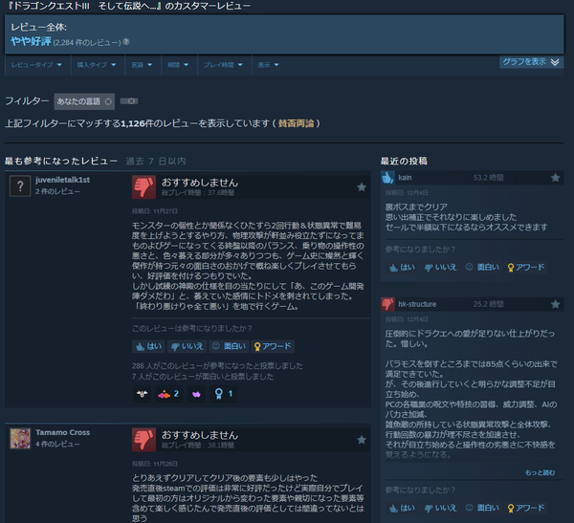Viewport: 574px width, 523px height.
Task: Click おすすめしません title on juveniletalk1st's review
Action: [x=200, y=183]
